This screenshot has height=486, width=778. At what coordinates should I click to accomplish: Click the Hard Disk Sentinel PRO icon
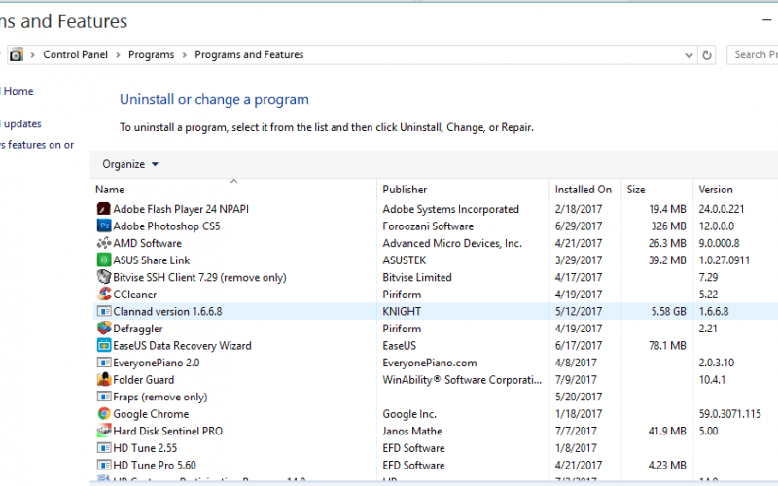[x=104, y=431]
